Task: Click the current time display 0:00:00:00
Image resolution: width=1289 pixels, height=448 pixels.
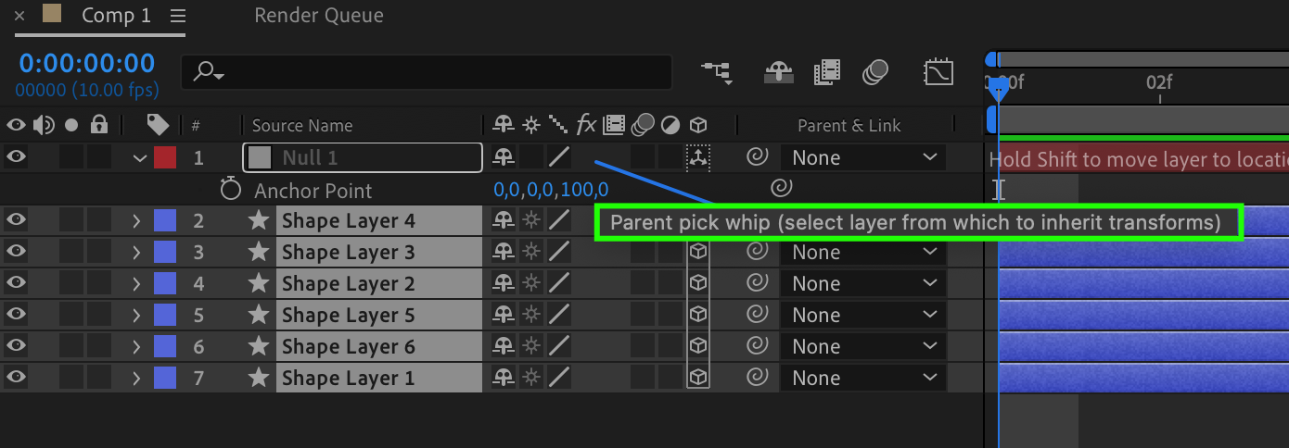Action: (x=87, y=63)
